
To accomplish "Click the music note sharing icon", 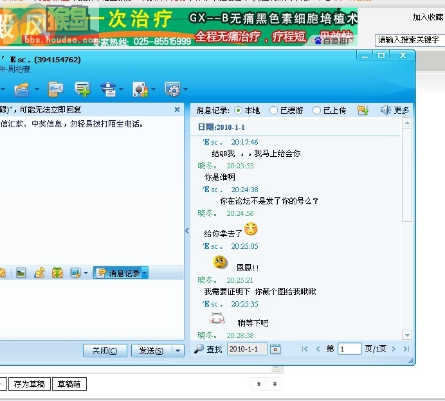I will tap(39, 273).
